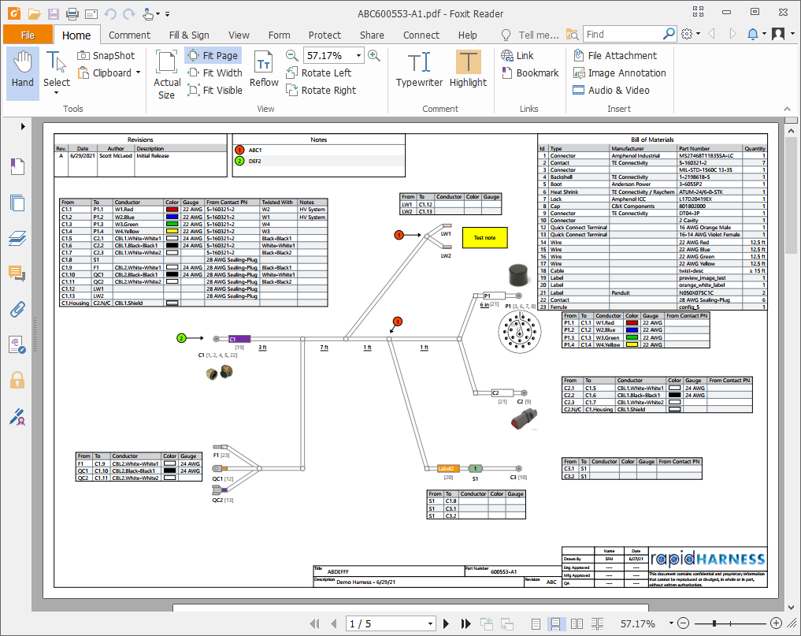Open the Bookmarks side panel
The width and height of the screenshot is (801, 636).
17,166
